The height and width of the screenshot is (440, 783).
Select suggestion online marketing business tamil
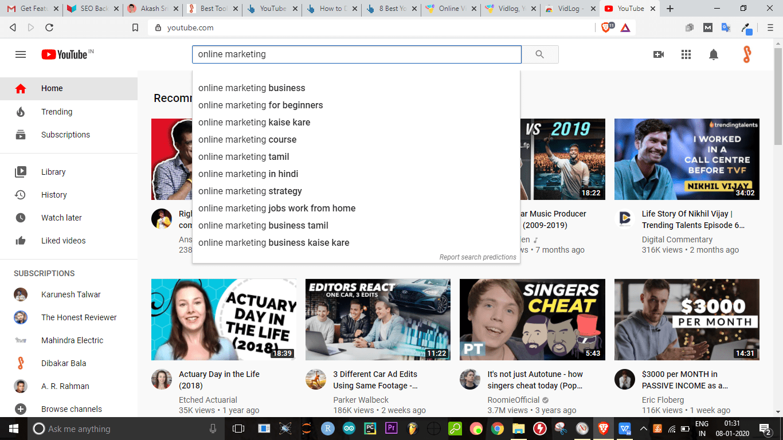point(356,226)
